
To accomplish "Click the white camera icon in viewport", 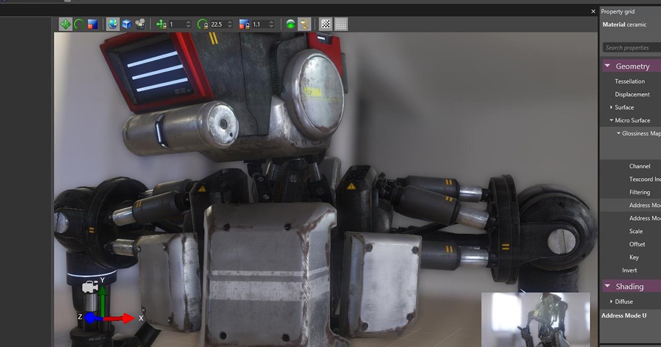I will pos(90,287).
